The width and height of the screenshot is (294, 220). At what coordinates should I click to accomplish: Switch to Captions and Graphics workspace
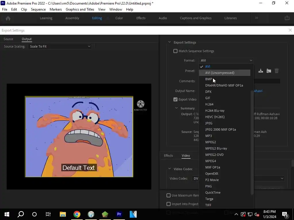point(196,18)
